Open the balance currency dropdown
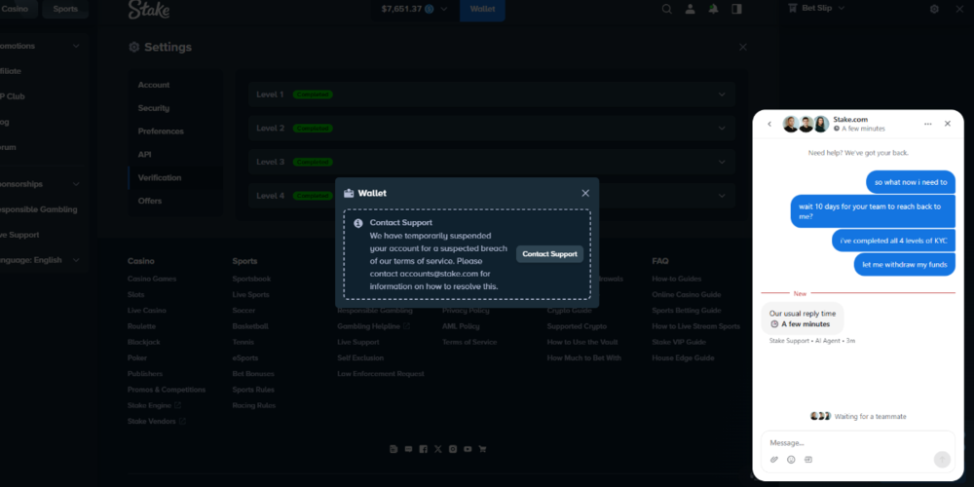 click(443, 9)
